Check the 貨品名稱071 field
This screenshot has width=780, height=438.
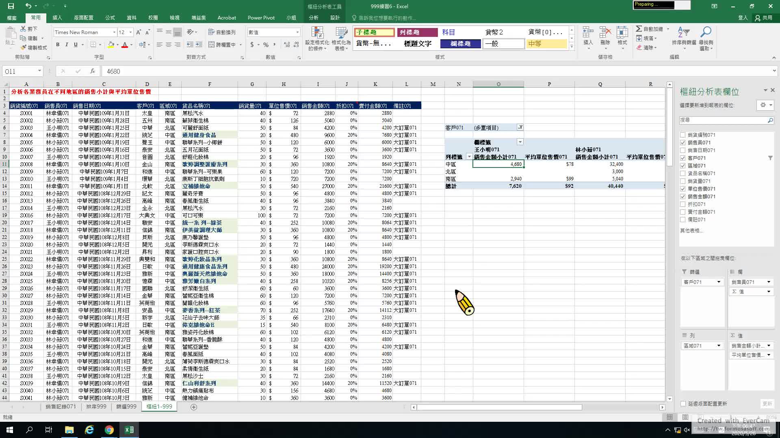(x=683, y=174)
